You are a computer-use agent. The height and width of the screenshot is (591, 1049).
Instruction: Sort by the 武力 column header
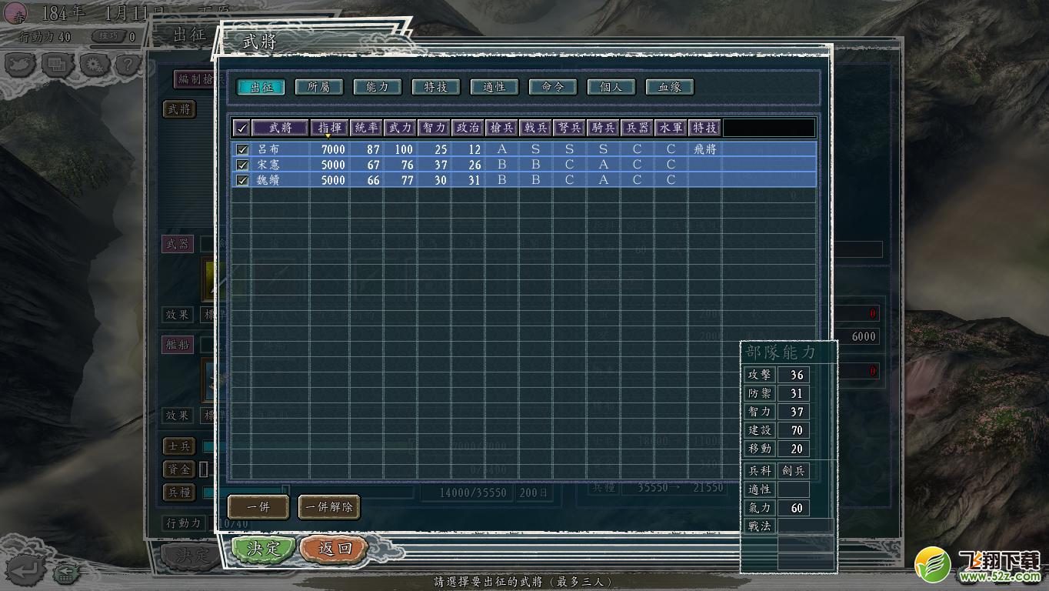click(400, 128)
